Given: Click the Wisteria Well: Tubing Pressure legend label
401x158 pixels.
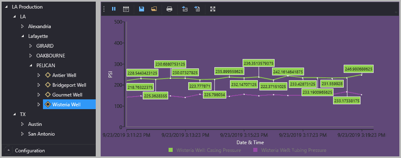Looking at the screenshot, I should click(x=294, y=150).
